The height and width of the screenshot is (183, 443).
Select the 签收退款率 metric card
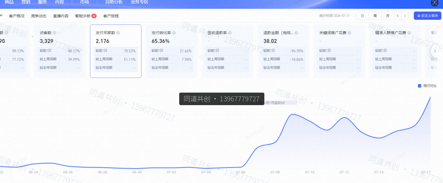[228, 51]
